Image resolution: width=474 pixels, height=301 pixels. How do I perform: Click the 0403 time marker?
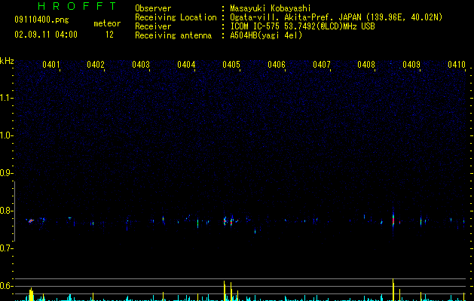click(x=141, y=65)
